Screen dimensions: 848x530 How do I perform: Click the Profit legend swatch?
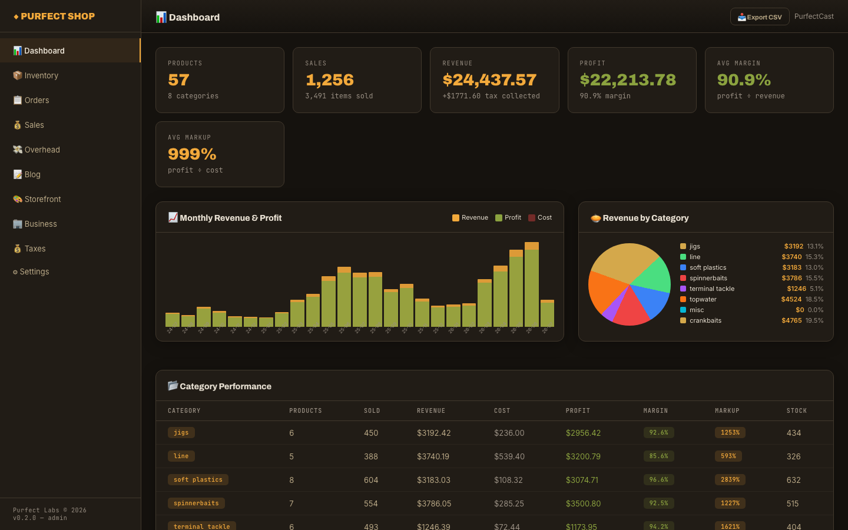point(499,218)
